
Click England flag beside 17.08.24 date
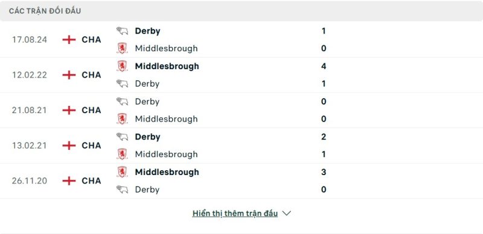[x=69, y=40]
